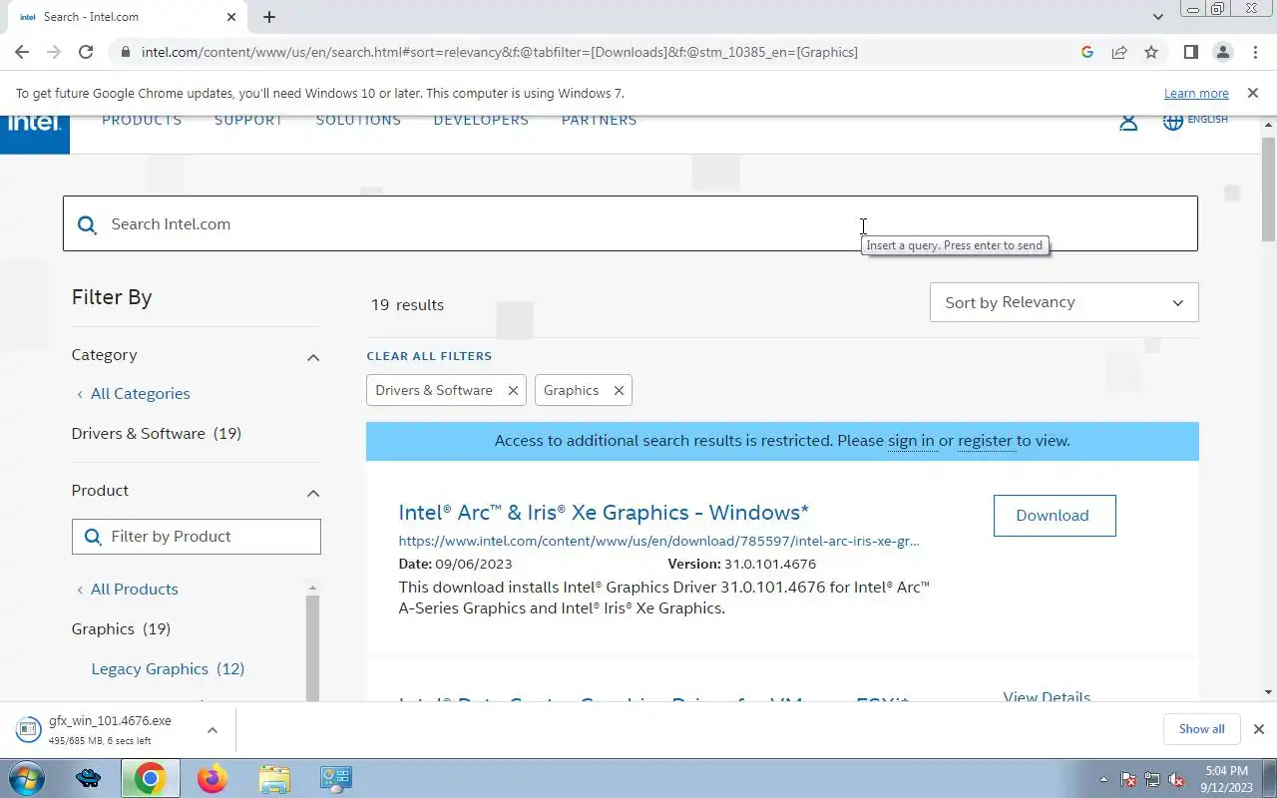
Task: Toggle browser side panel icon
Action: click(x=1190, y=52)
